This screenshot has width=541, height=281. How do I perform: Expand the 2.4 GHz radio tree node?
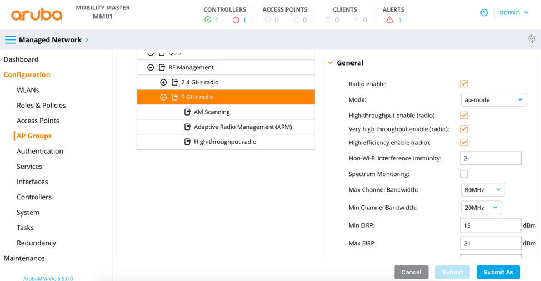coord(163,82)
